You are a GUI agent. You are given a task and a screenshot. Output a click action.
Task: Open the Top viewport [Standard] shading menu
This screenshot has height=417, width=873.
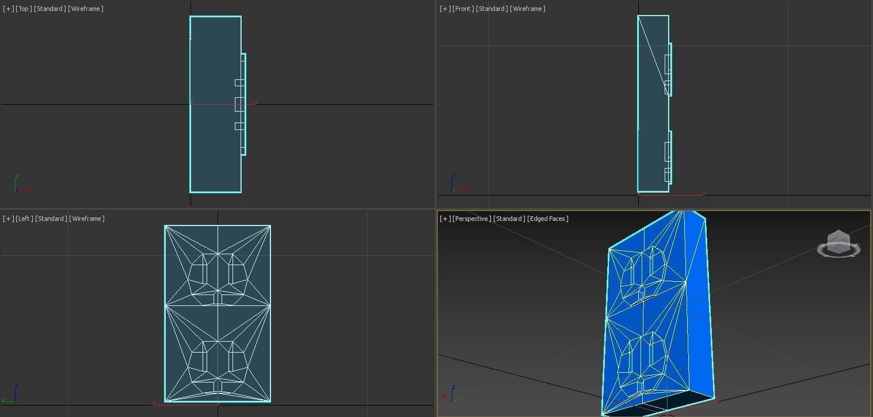50,9
